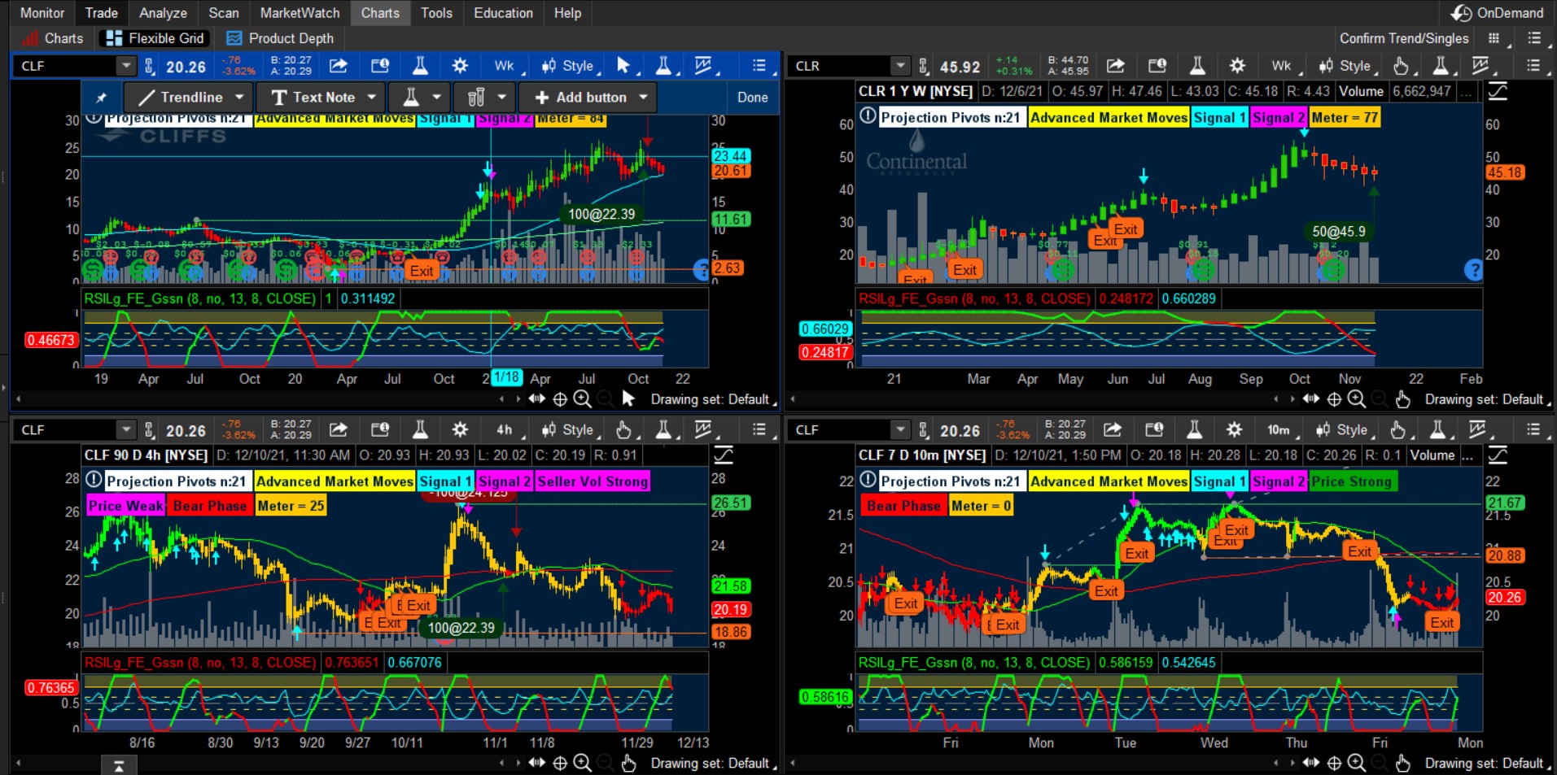Screen dimensions: 1557x775
Task: Click the zoom magnifier below CLF 10m chart
Action: pos(1356,763)
